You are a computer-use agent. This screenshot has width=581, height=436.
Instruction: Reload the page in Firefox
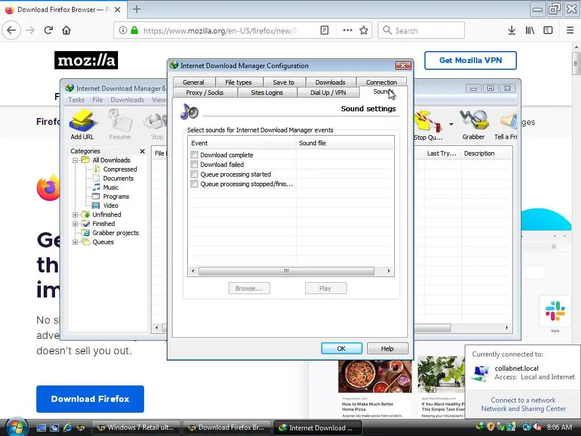tap(49, 31)
